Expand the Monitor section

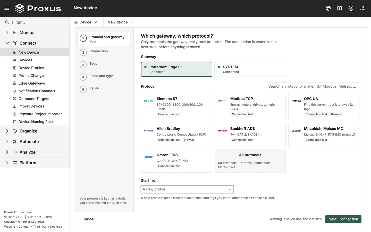click(x=35, y=32)
